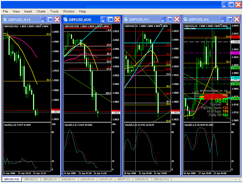
Task: Minimize the GBPUSD,M30 chart window
Action: pyautogui.click(x=103, y=19)
